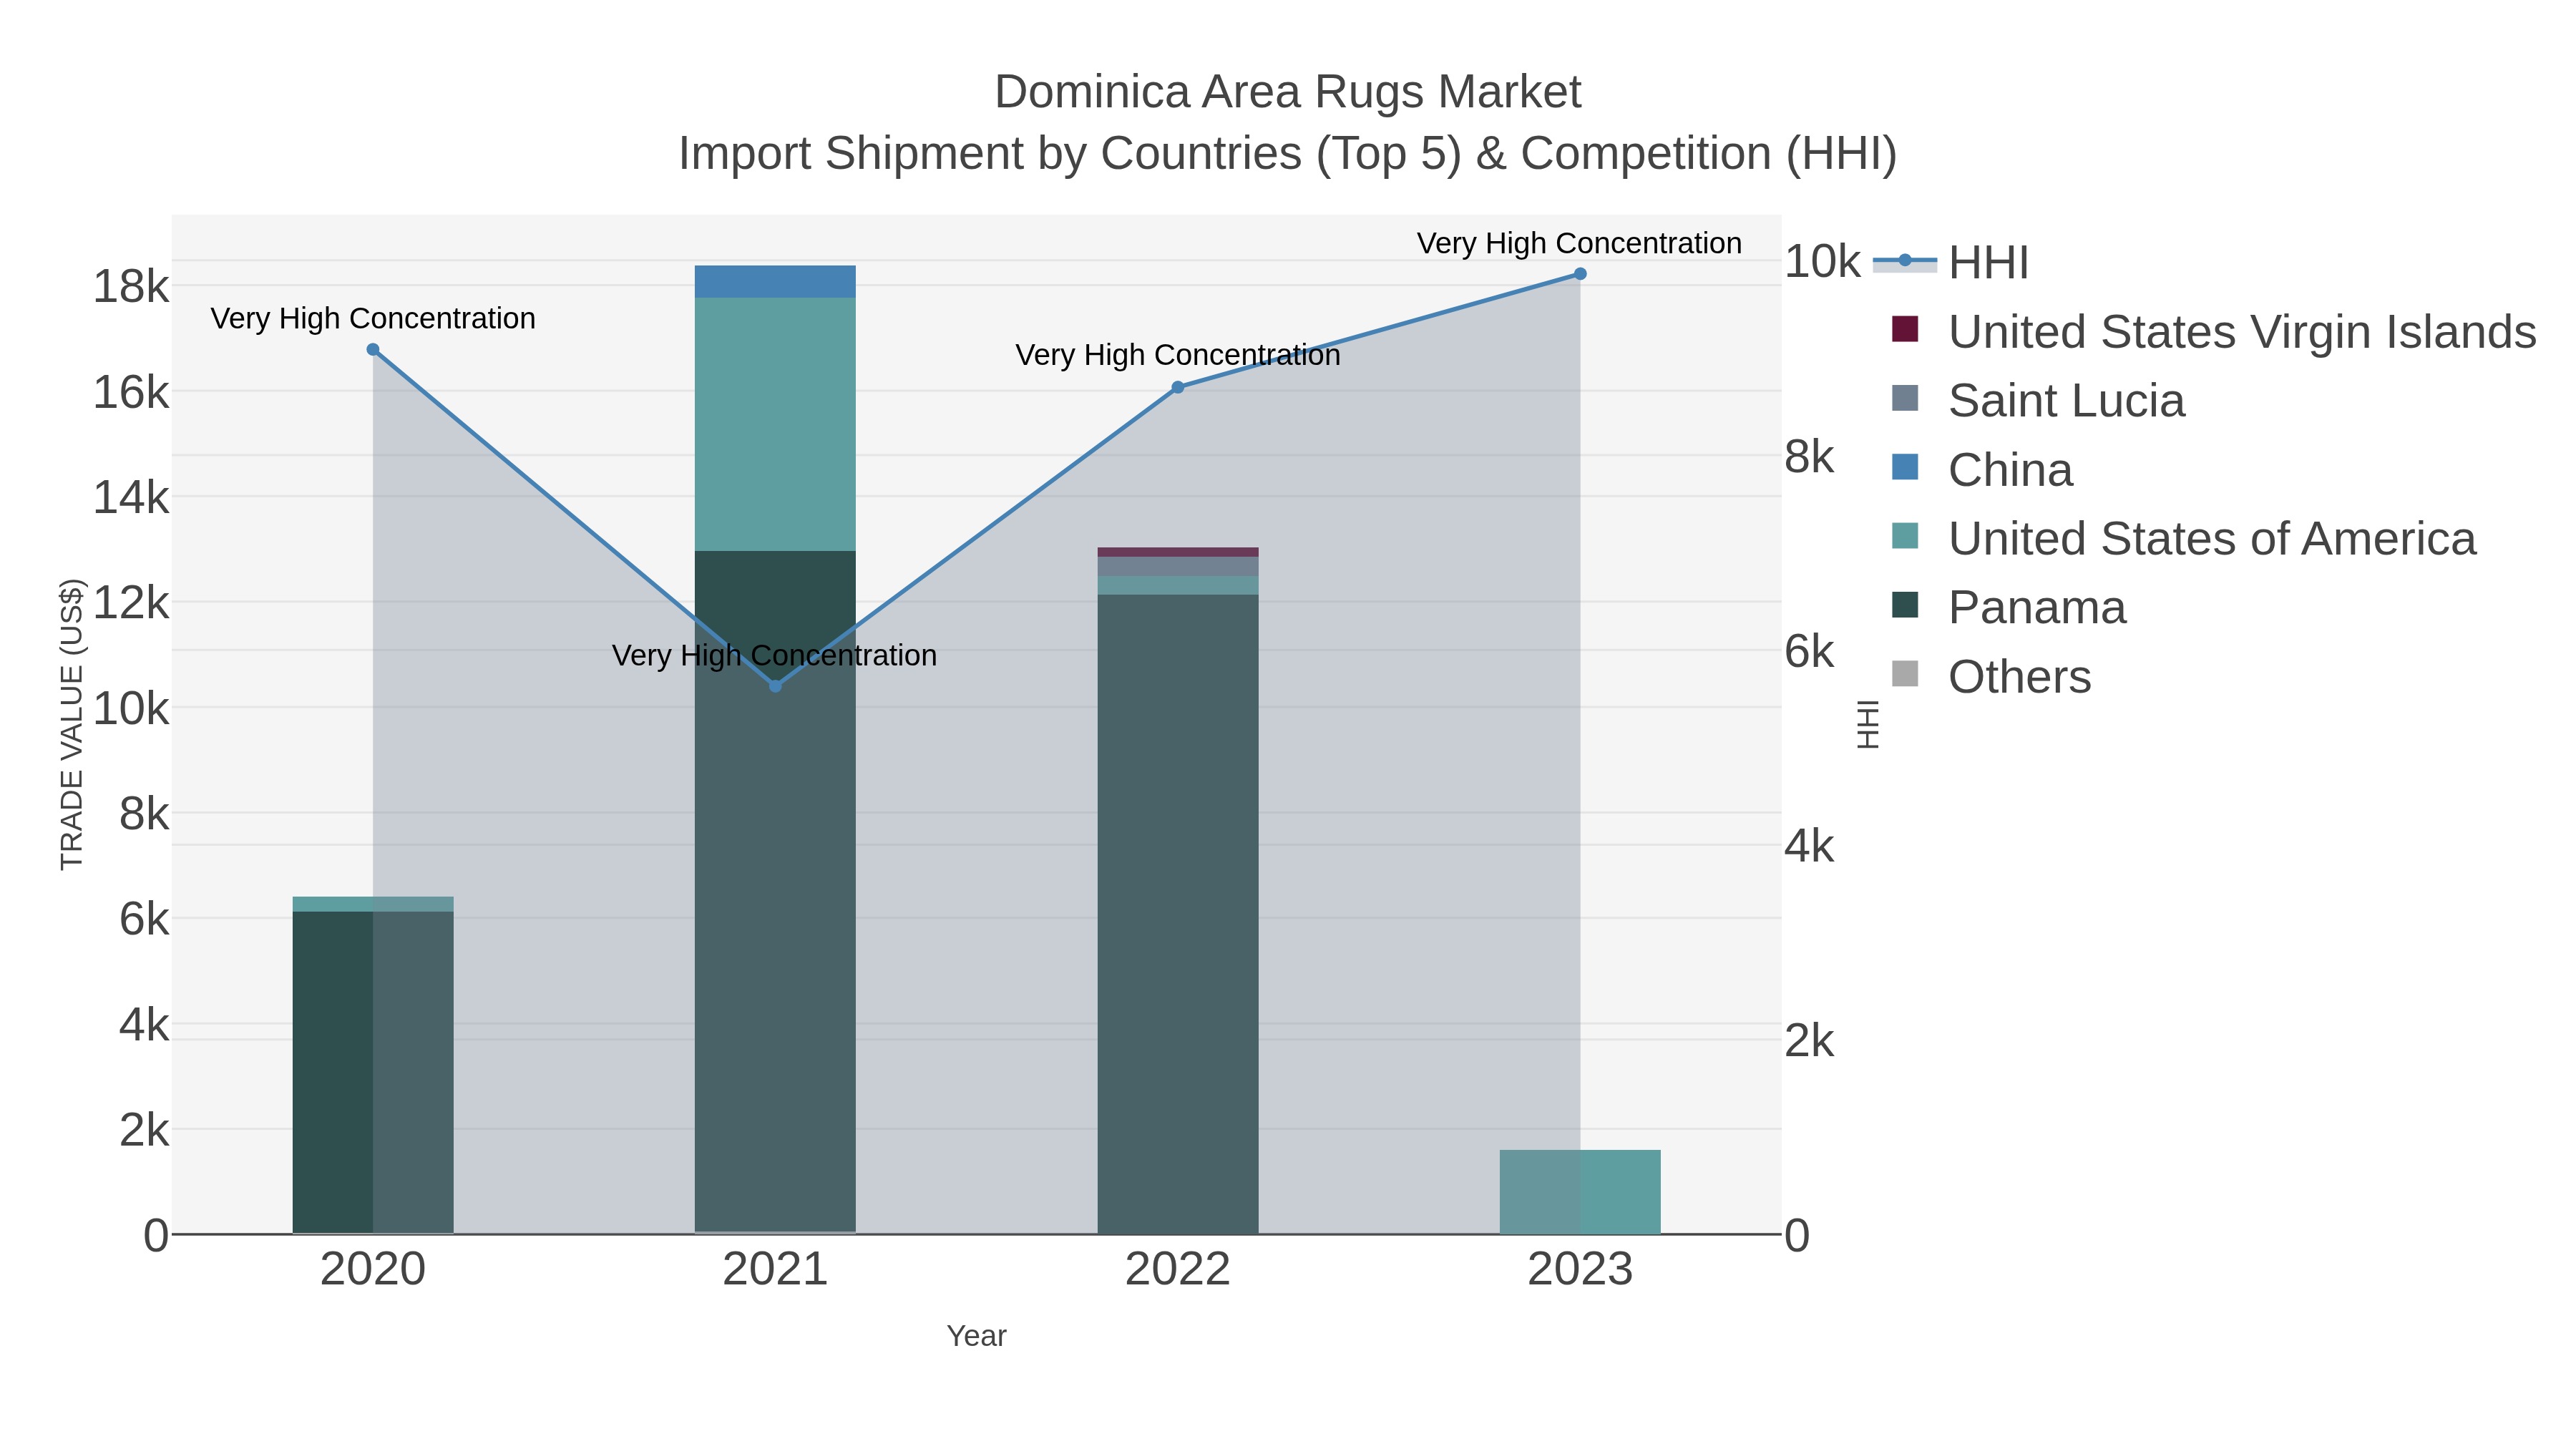Click the 12k left axis tick

point(131,603)
